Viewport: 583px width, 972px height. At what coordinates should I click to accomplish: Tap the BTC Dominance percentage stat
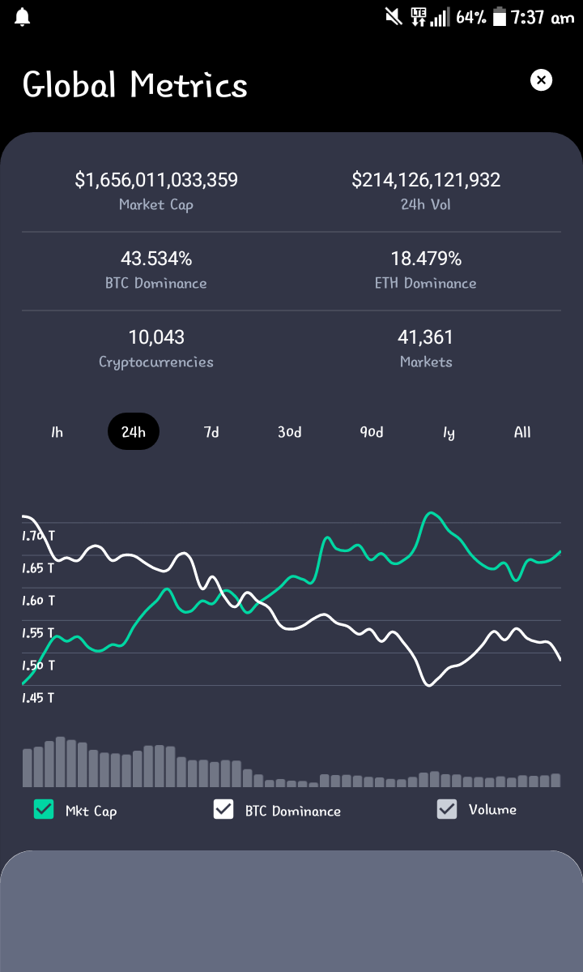156,259
